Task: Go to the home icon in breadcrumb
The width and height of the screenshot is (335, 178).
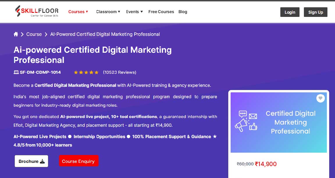Action: point(16,34)
